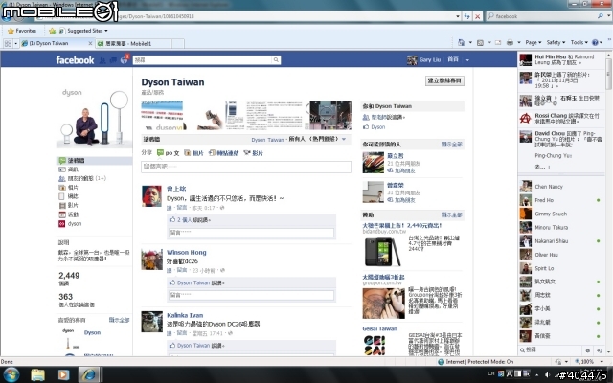613x383 pixels.
Task: Open chat with Oliver Hsu
Action: (560, 255)
